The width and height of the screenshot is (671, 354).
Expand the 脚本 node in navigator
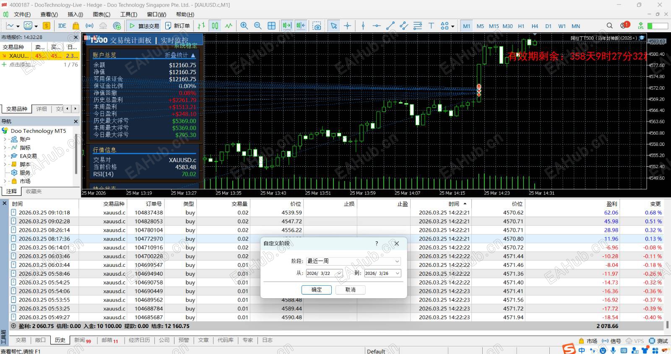(x=5, y=164)
